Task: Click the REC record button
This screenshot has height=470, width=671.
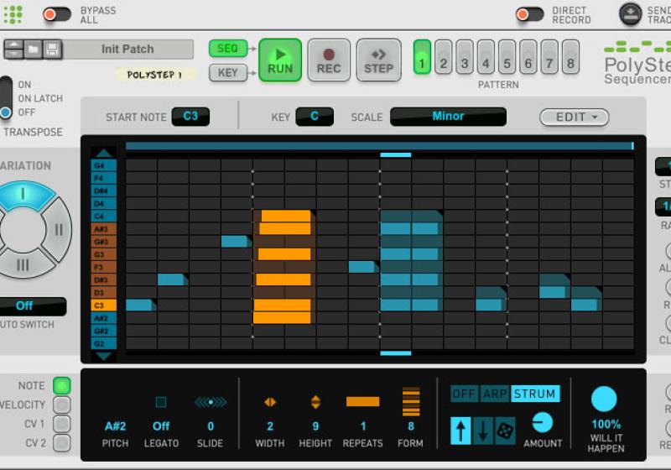Action: tap(329, 60)
